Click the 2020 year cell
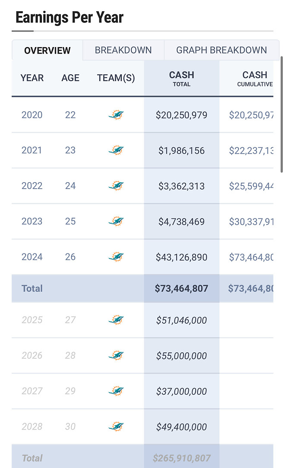The width and height of the screenshot is (285, 468). 32,115
